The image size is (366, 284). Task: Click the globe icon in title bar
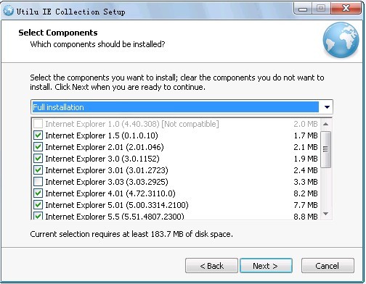tap(8, 11)
